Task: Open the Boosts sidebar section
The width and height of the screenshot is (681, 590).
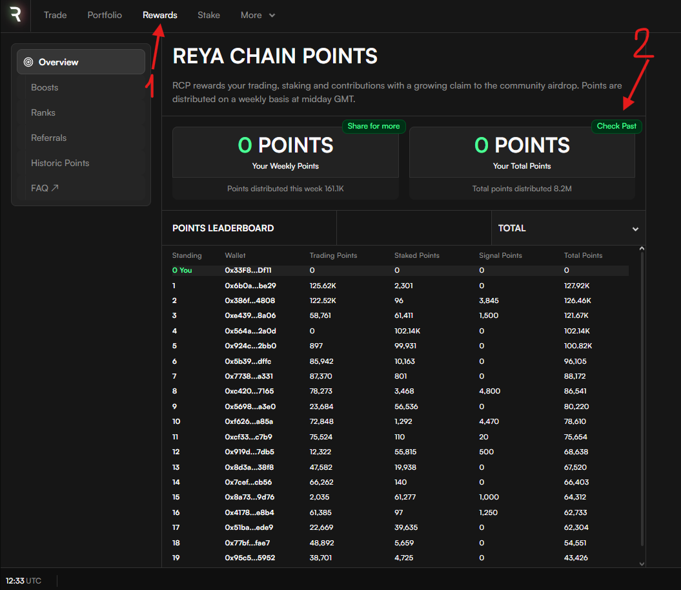Action: 44,87
